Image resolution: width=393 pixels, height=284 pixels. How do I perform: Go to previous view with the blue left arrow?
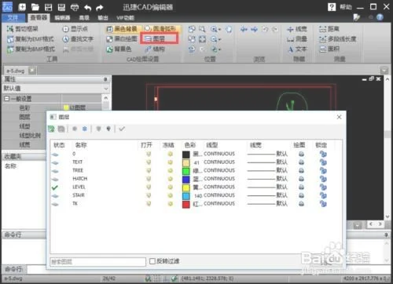point(244,29)
